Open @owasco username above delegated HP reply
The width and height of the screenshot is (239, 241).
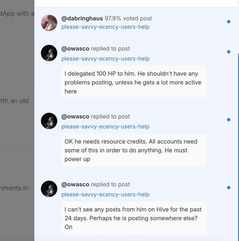[75, 49]
